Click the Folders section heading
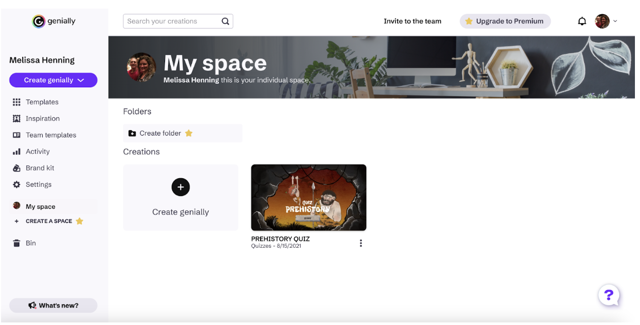 click(x=137, y=111)
